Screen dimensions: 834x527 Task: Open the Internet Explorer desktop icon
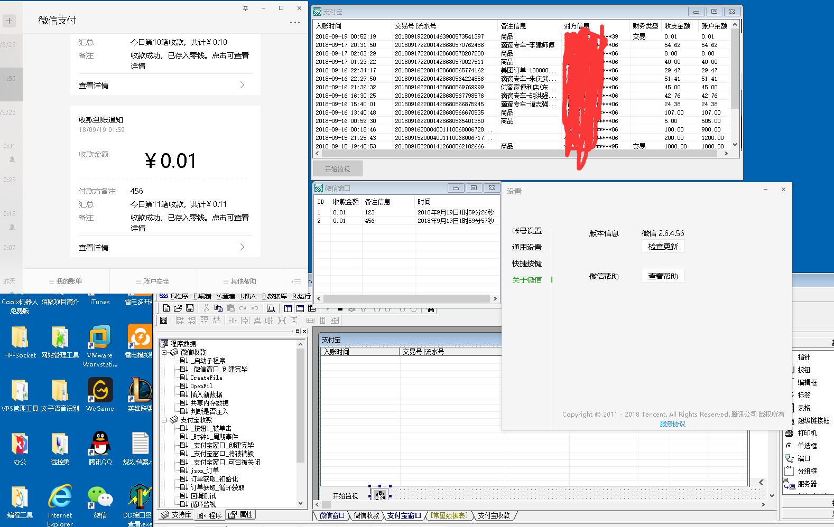pyautogui.click(x=60, y=505)
